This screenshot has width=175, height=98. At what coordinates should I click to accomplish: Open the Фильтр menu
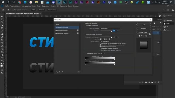point(53,6)
